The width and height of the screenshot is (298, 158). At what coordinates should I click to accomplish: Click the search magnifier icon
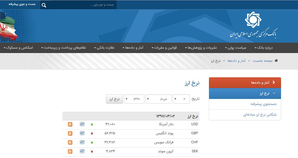click(x=44, y=5)
